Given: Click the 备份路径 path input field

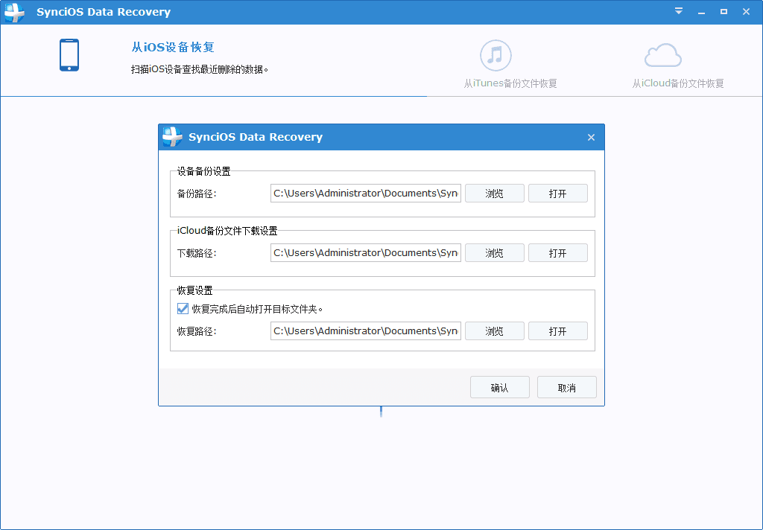Looking at the screenshot, I should coord(366,194).
